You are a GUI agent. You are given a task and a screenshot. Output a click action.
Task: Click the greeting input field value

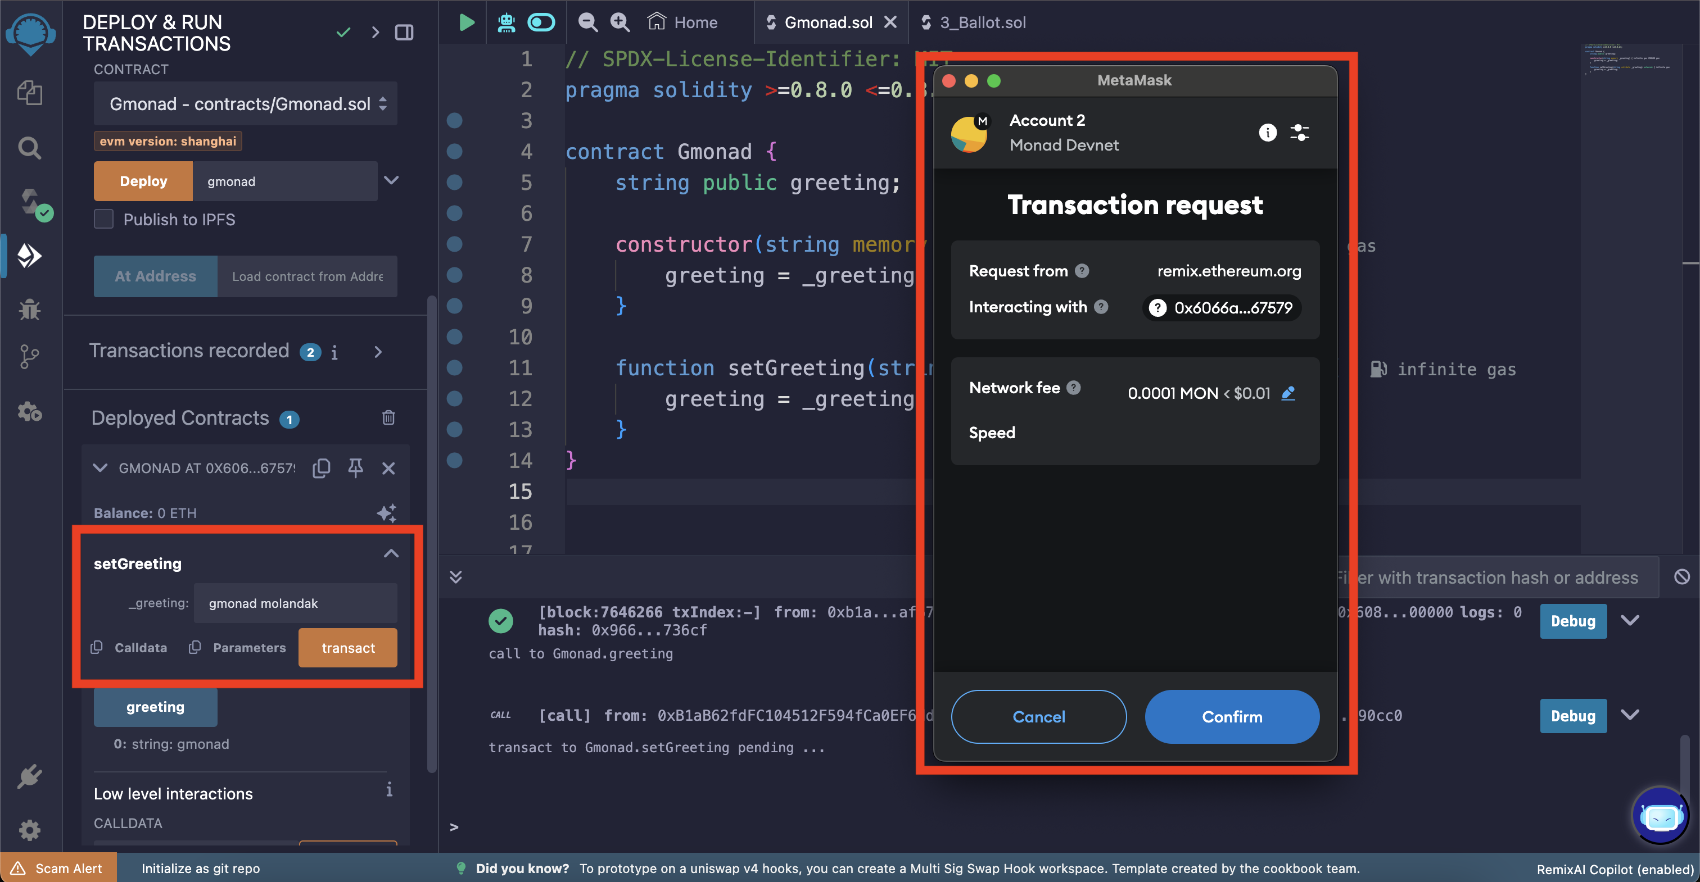(295, 602)
